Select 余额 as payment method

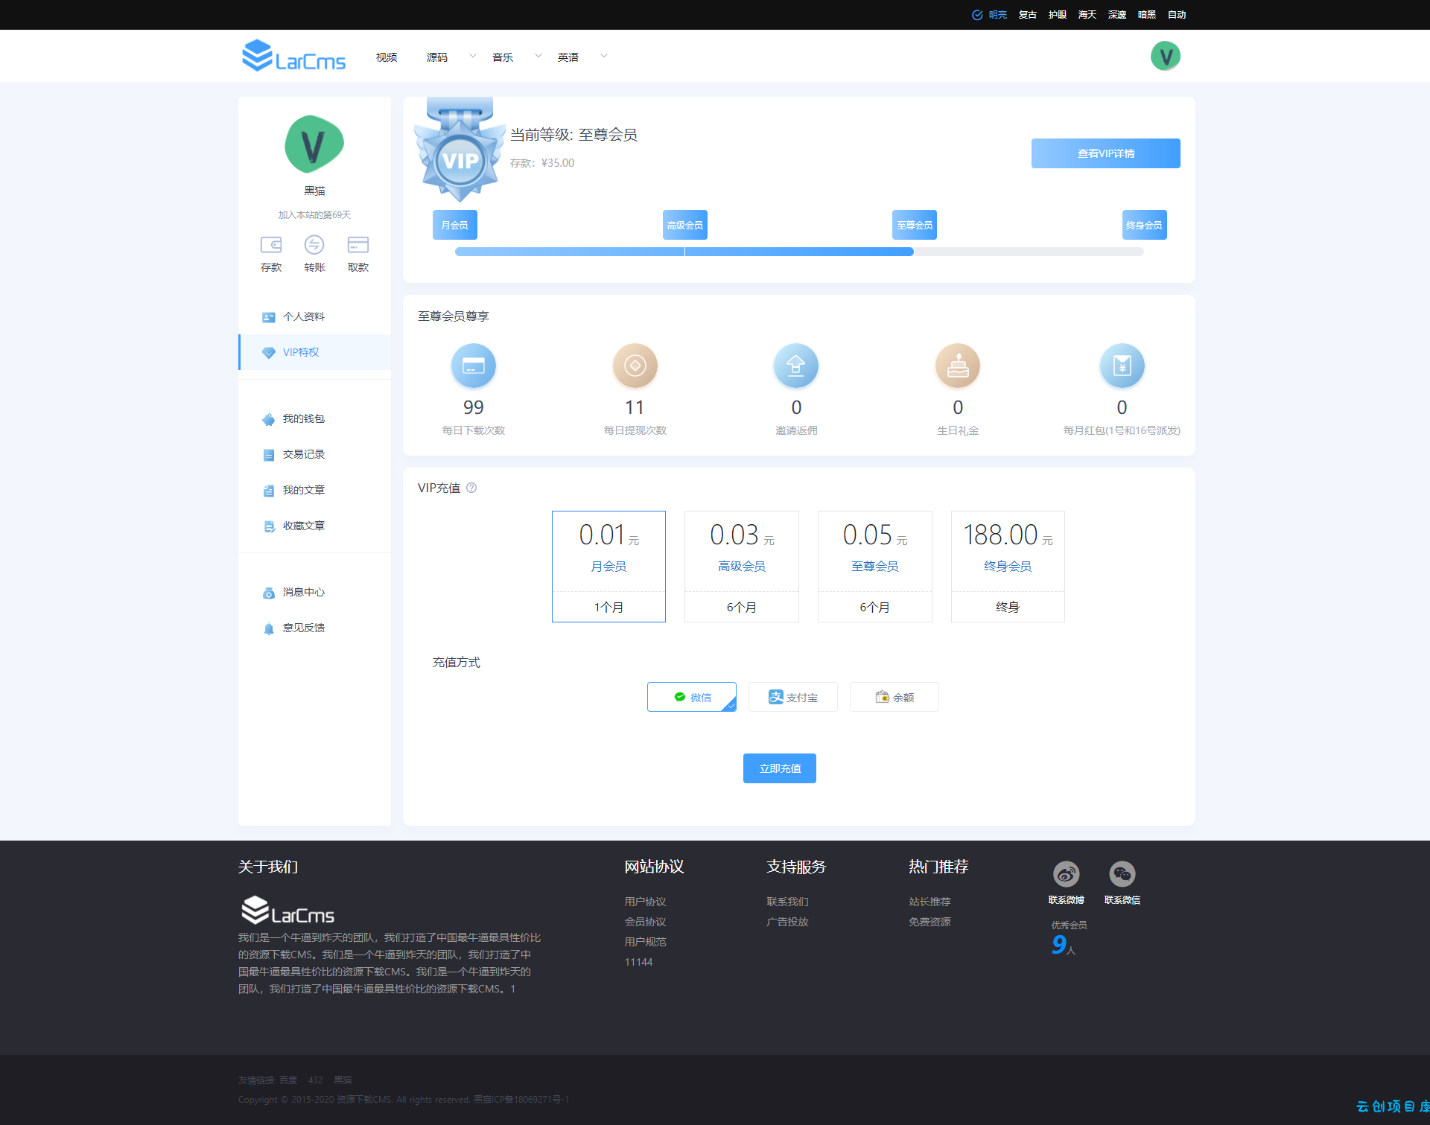click(894, 697)
